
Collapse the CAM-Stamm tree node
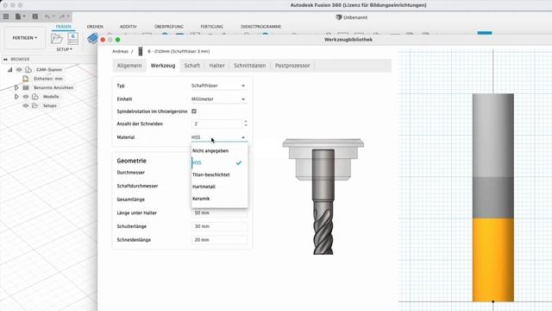tap(9, 70)
